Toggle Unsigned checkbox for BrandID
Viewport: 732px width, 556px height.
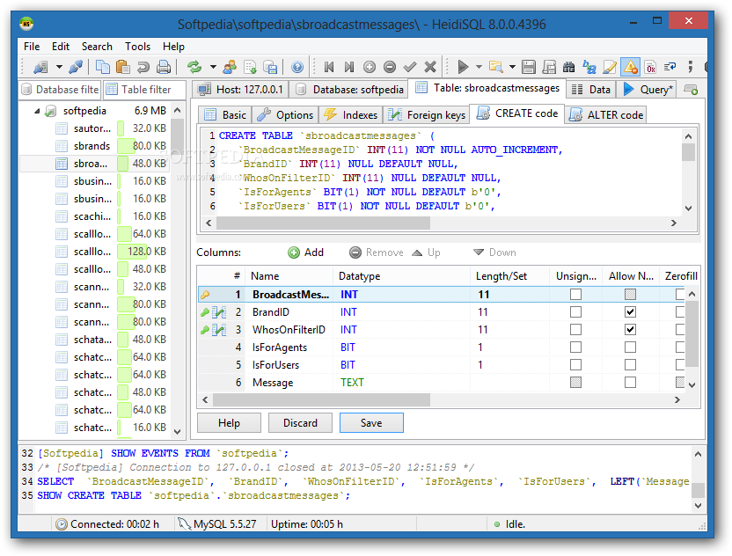click(x=575, y=311)
